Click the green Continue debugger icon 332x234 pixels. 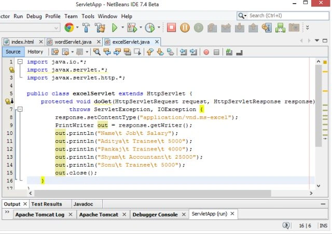(198, 27)
